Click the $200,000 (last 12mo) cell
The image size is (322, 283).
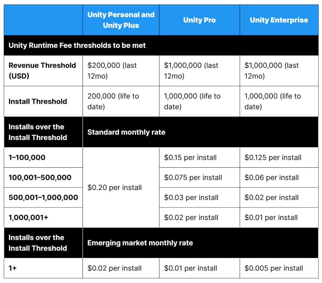pyautogui.click(x=112, y=71)
